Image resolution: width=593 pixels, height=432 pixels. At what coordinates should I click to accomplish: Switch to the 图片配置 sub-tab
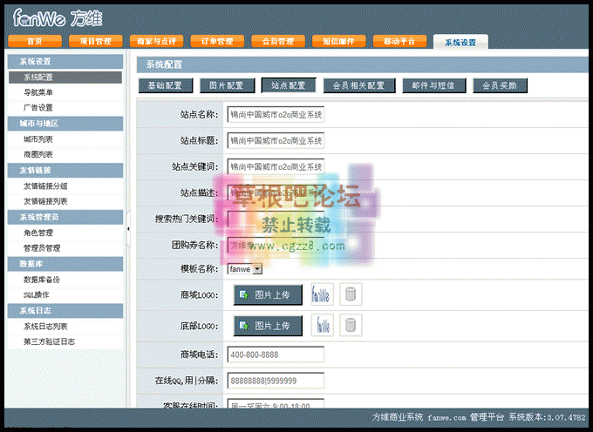[x=228, y=85]
